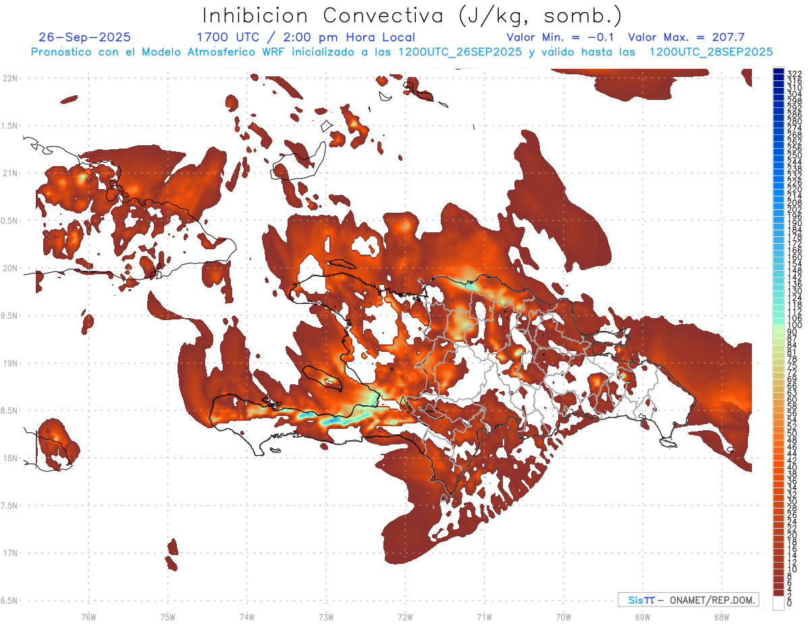Click the "22N" latitude label
Viewport: 810px width, 626px height.
[9, 78]
